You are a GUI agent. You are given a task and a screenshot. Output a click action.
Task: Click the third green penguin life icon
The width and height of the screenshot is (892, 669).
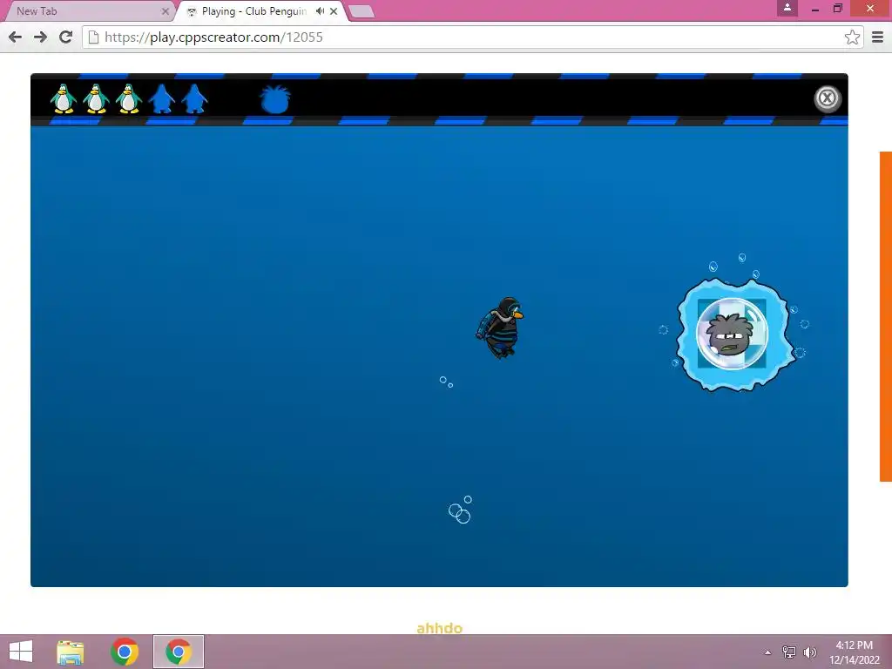tap(129, 98)
